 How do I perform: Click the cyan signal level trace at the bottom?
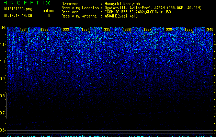pos(110,136)
